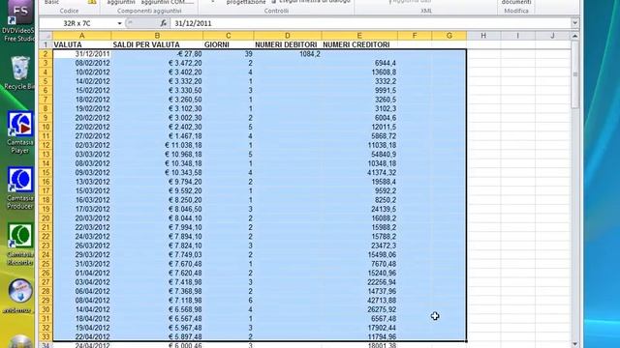620x348 pixels.
Task: Select the balance cell € 7.118,98
Action: [x=157, y=301]
